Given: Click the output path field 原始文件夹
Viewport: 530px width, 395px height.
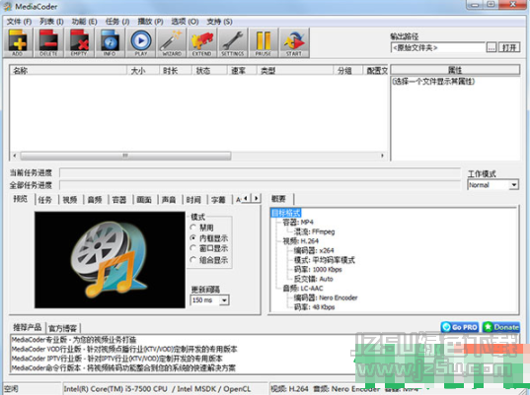Looking at the screenshot, I should (438, 47).
